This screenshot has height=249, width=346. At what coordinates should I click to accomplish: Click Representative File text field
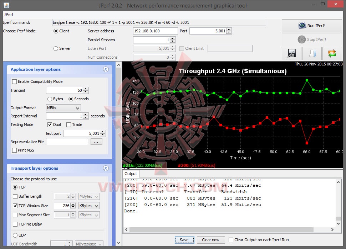click(x=67, y=142)
